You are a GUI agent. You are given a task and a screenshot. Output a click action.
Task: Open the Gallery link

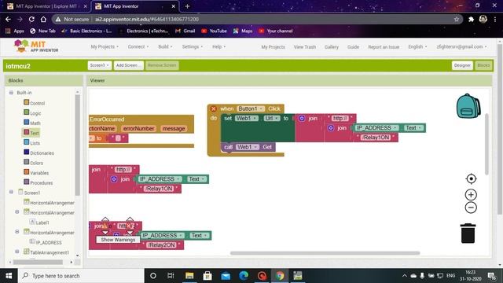pos(332,47)
